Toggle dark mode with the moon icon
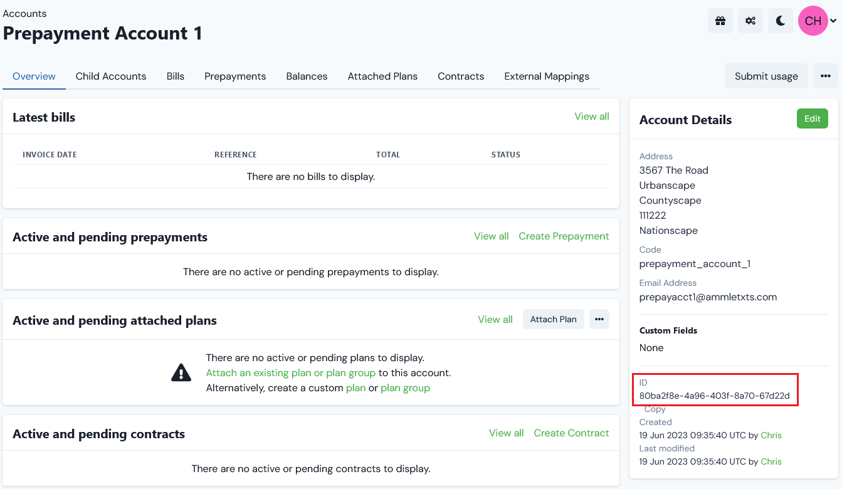This screenshot has width=842, height=489. [780, 21]
